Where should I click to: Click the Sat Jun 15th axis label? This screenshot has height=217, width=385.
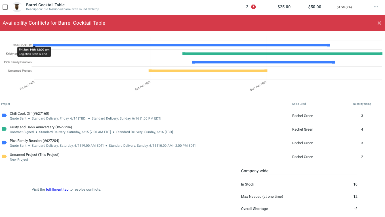coord(143,86)
